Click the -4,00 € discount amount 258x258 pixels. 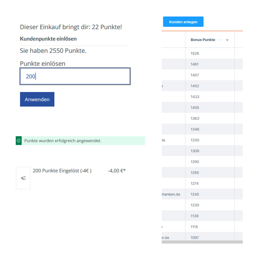click(117, 171)
